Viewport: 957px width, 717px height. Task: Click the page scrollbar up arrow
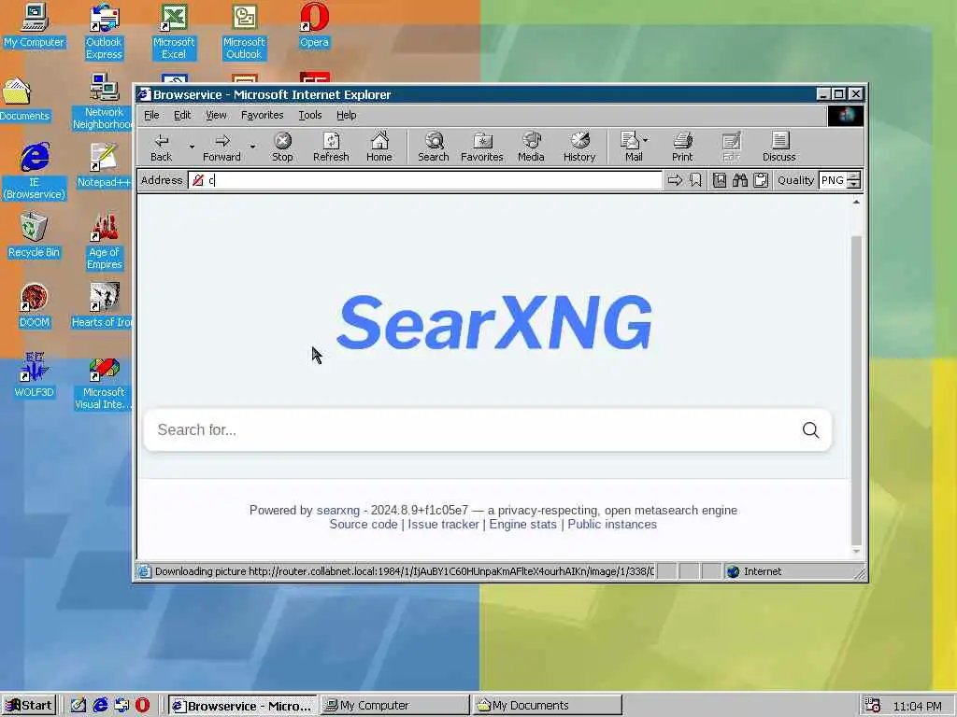856,202
